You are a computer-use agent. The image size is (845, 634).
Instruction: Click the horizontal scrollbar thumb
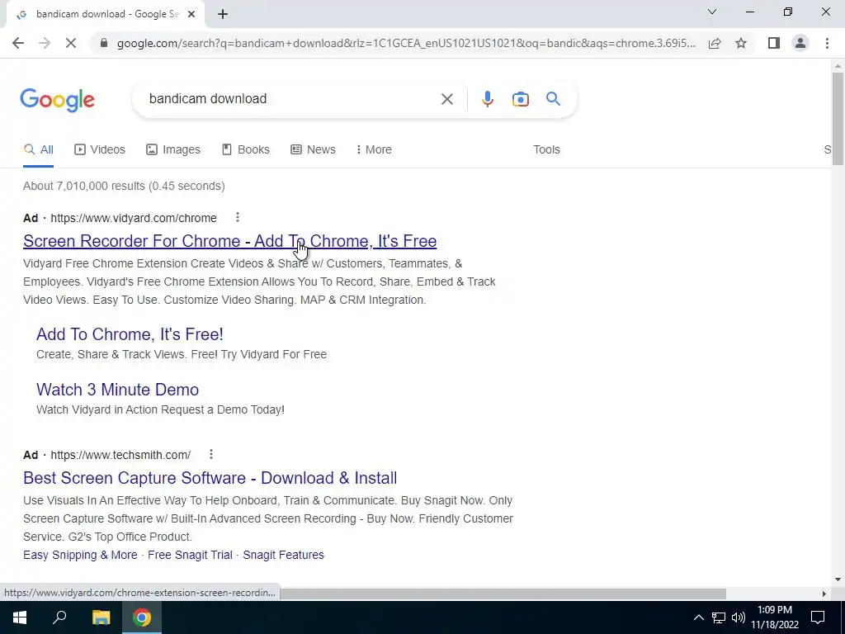point(503,594)
